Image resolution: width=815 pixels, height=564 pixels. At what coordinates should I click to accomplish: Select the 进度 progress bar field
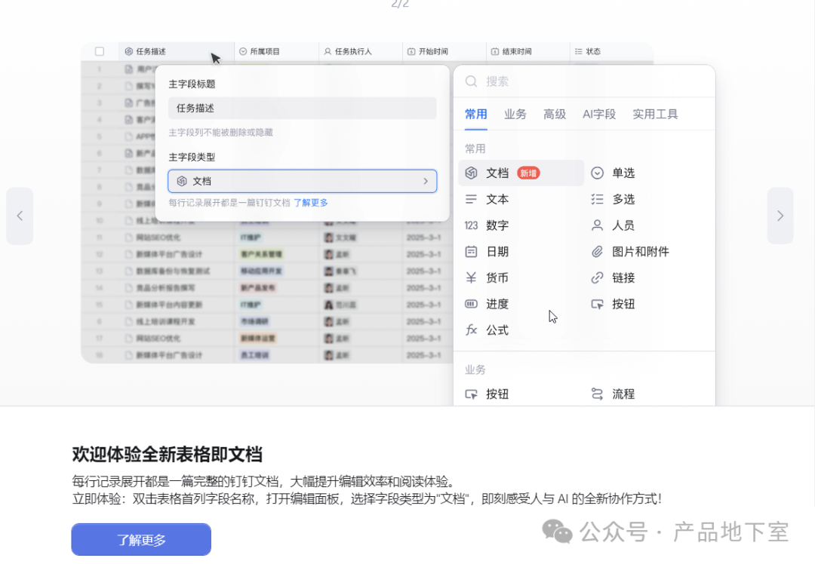coord(497,305)
